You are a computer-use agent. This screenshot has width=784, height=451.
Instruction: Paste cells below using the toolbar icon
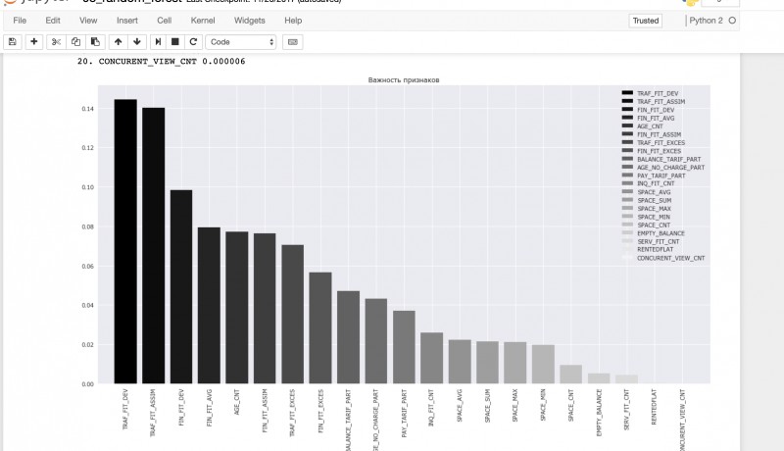[x=95, y=42]
